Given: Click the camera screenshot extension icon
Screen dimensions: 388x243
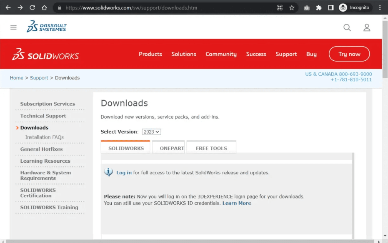Looking at the screenshot, I should coord(307,8).
